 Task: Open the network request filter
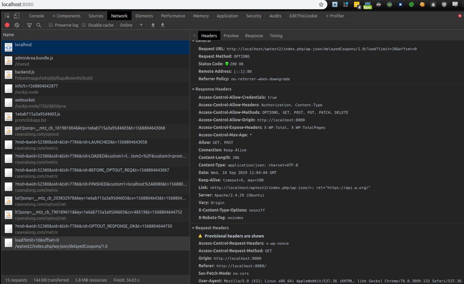(x=29, y=25)
